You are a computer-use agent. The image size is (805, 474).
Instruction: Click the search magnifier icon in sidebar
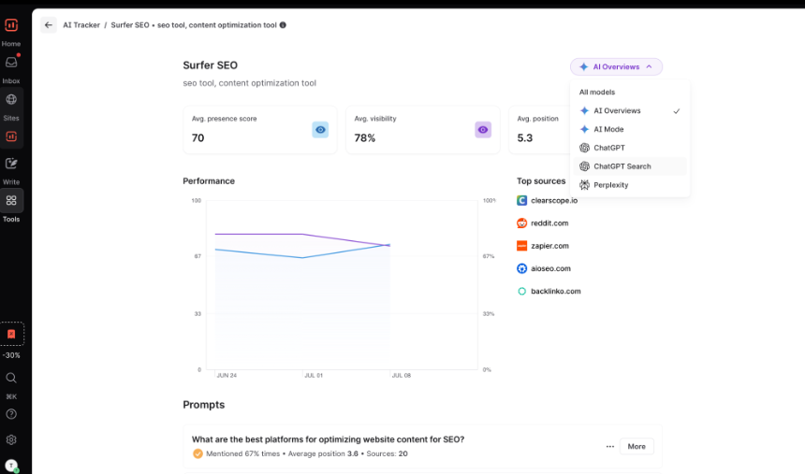(x=11, y=378)
